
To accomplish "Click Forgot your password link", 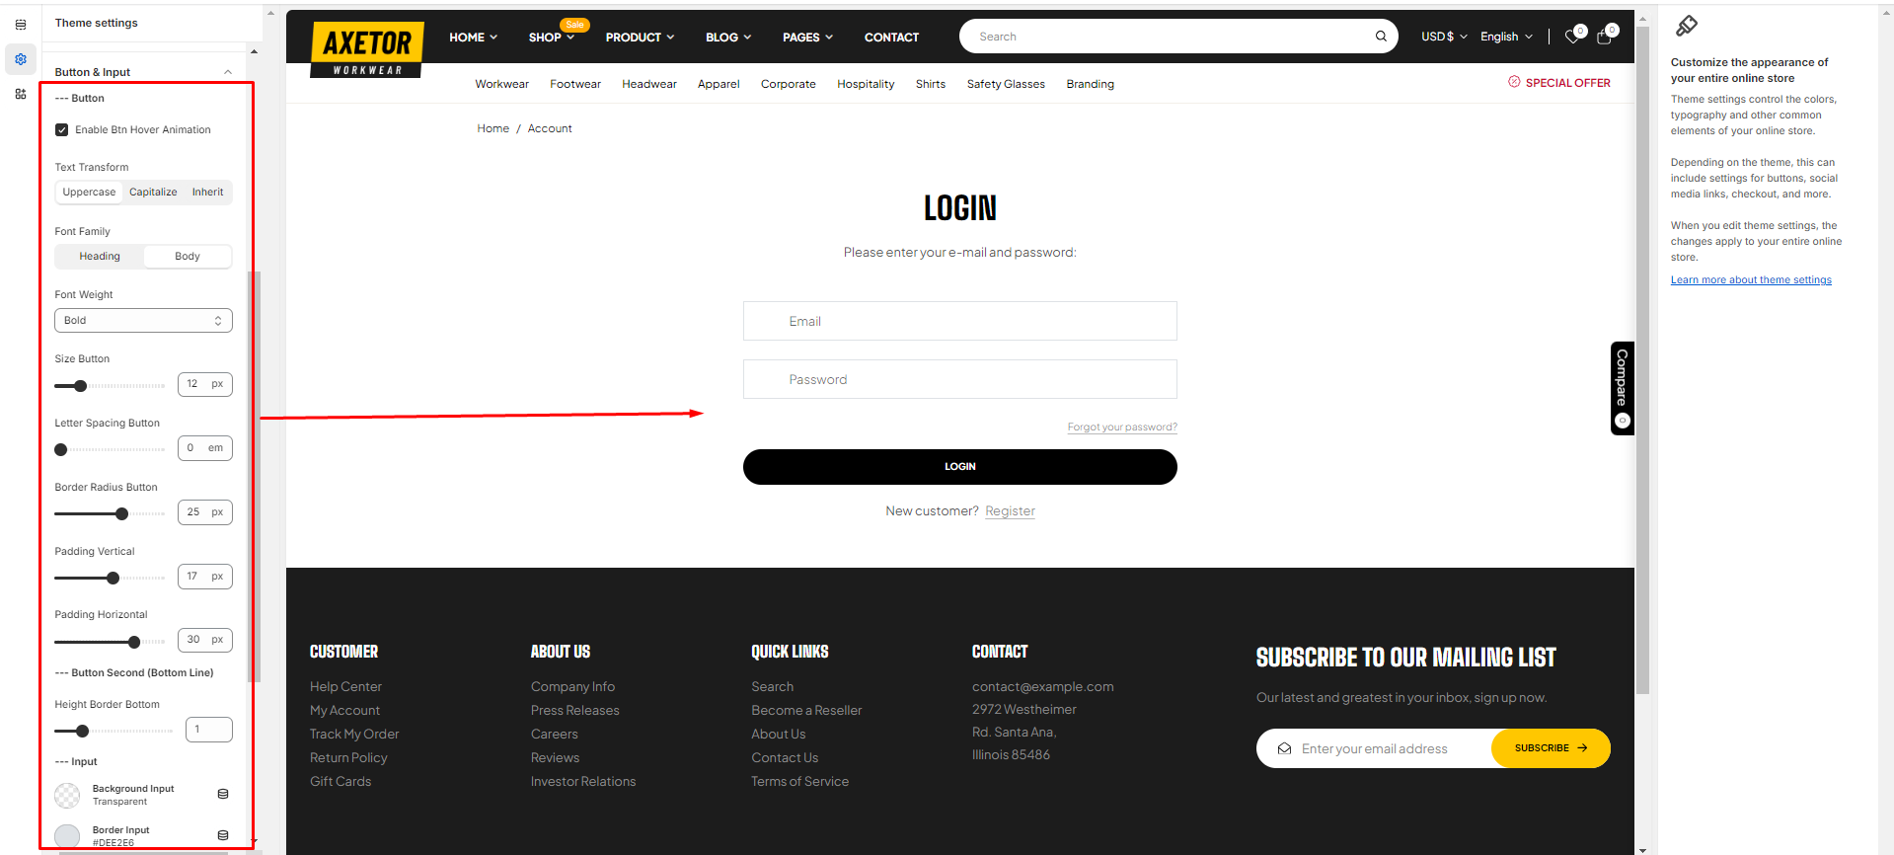I will point(1121,427).
